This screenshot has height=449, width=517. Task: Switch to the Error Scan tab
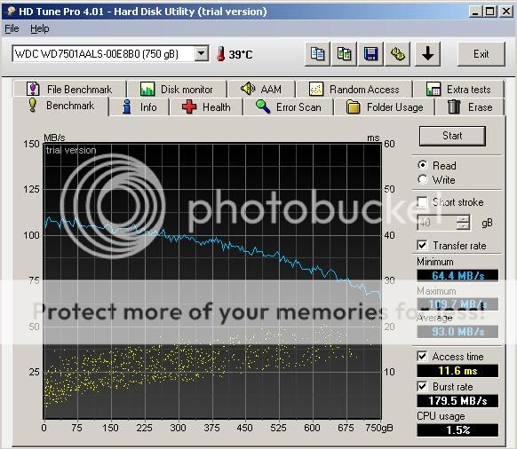[x=289, y=107]
